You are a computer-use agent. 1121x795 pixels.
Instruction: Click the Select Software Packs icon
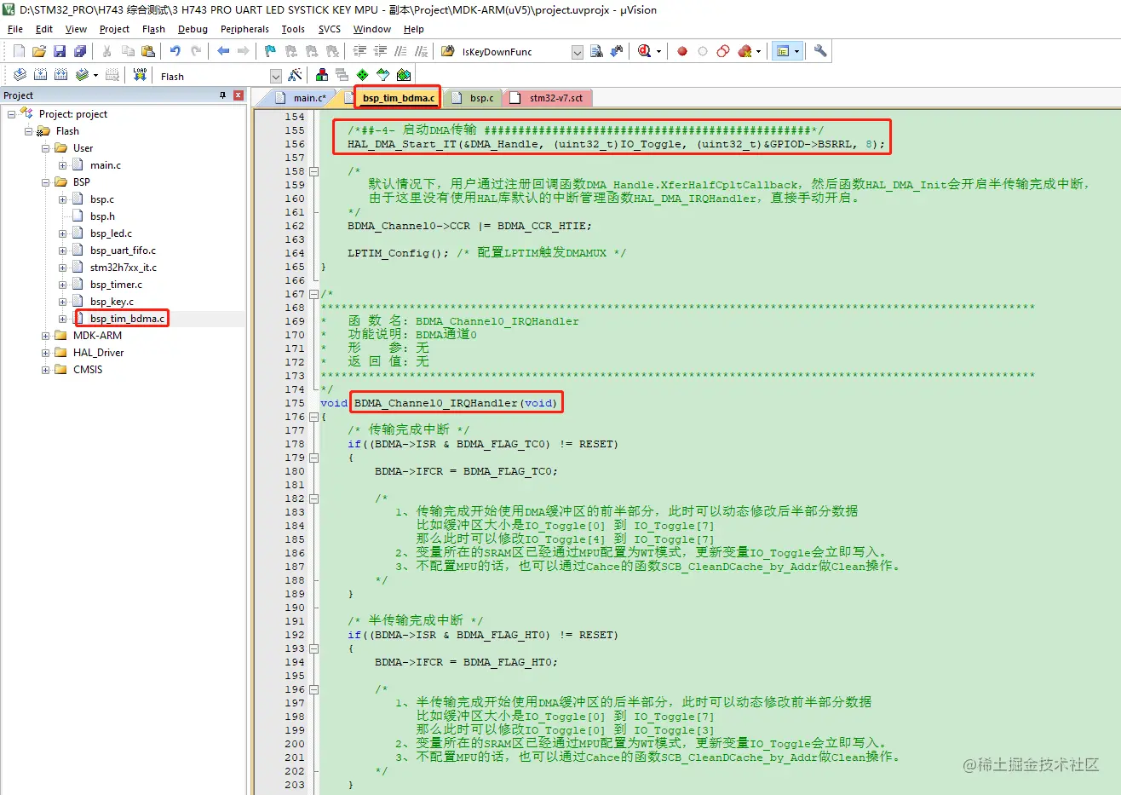(x=383, y=75)
